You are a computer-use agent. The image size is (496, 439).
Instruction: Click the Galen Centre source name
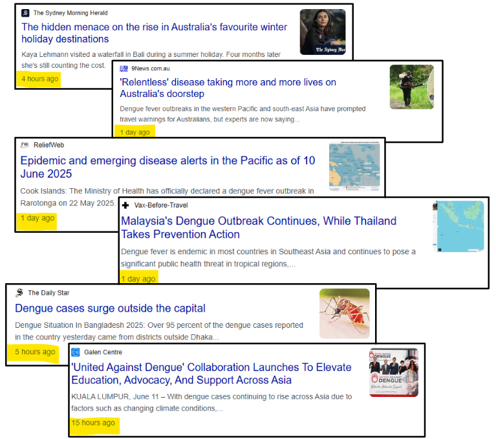(x=103, y=352)
